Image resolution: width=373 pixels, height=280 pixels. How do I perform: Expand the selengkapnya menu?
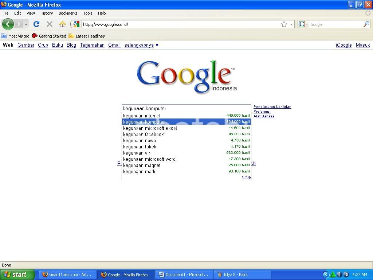pyautogui.click(x=141, y=45)
